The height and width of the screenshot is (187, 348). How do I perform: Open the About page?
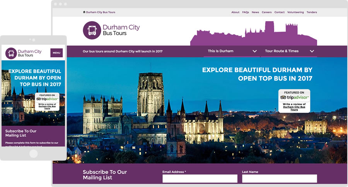[235, 12]
